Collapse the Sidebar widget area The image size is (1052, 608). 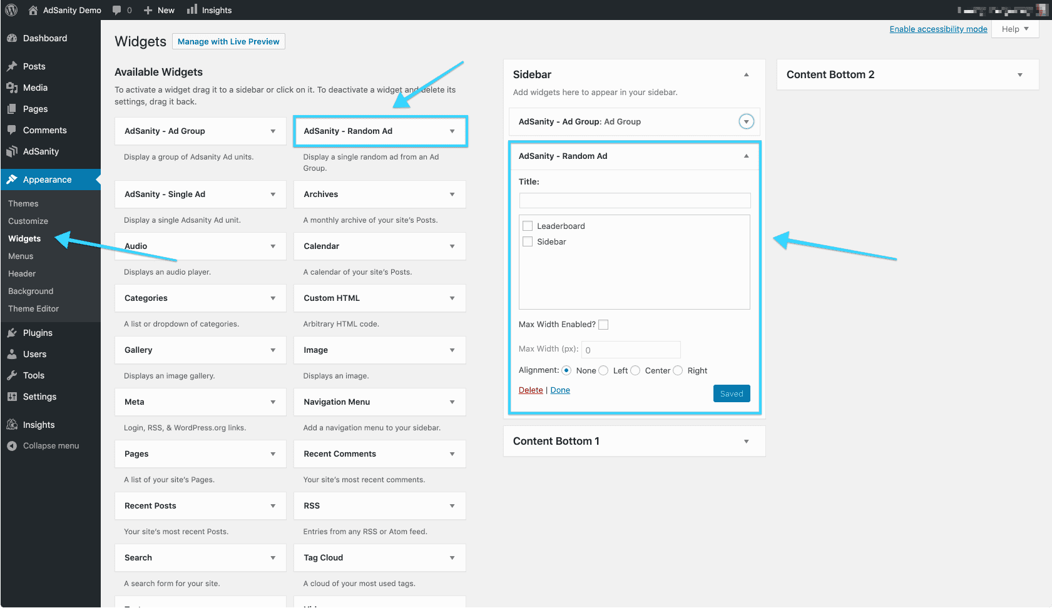[746, 74]
